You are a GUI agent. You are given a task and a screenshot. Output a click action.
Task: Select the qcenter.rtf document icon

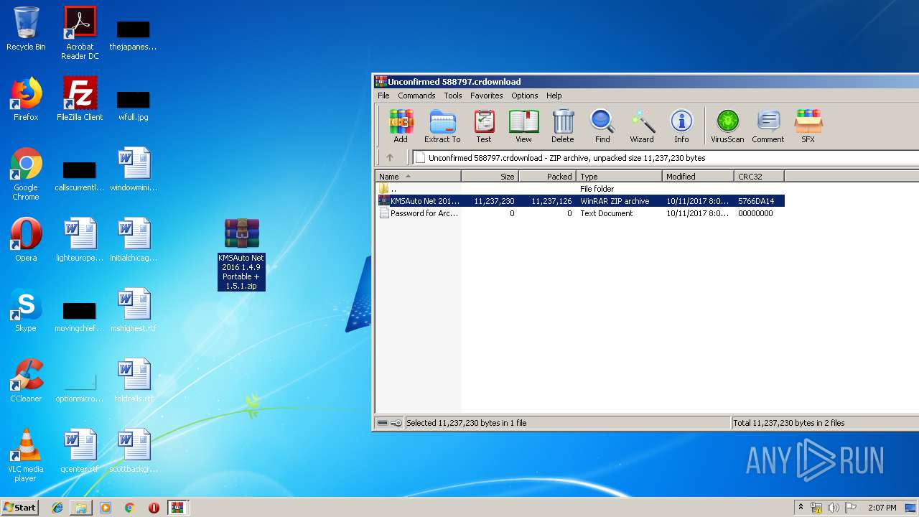pyautogui.click(x=80, y=451)
